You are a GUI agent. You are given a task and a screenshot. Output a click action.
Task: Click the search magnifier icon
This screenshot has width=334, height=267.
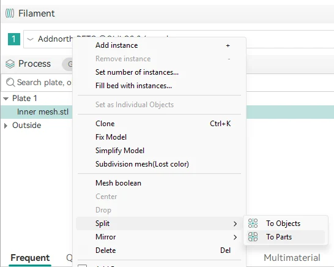pos(10,82)
